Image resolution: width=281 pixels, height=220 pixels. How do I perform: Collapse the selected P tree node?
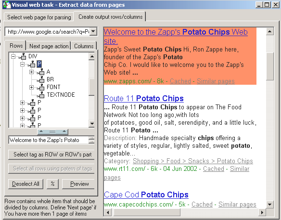click(x=23, y=64)
